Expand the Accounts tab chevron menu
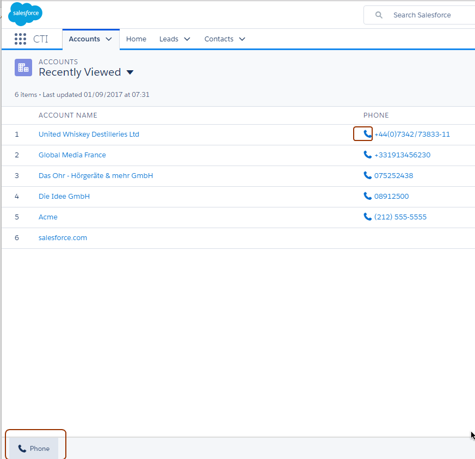Screen dimensions: 475x459 (109, 39)
